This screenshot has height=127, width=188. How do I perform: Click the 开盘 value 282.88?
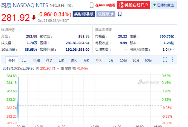pos(32,36)
